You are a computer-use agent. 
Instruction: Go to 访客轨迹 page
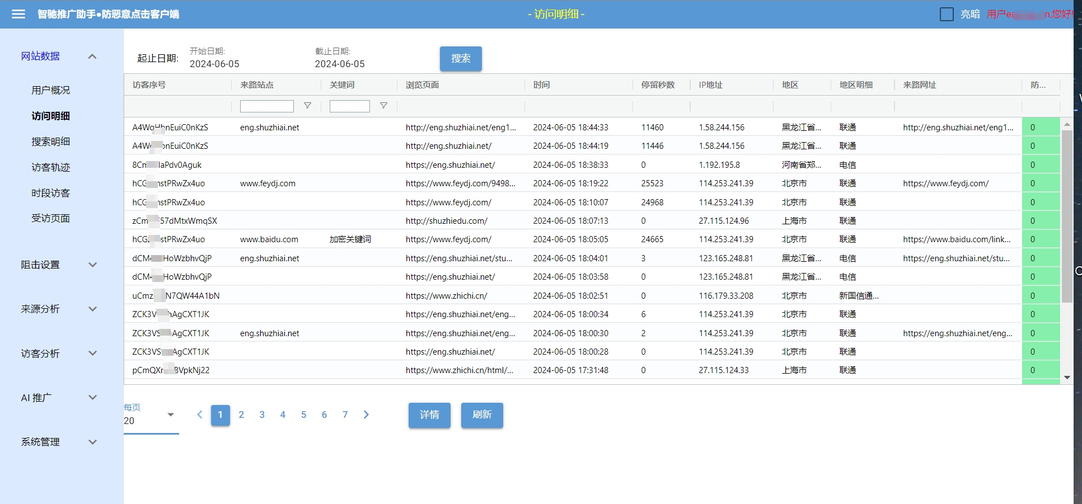click(50, 167)
